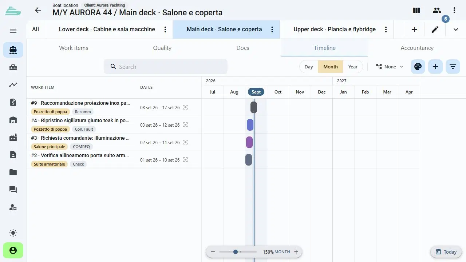Select the blue Gantt bar for item #4
The image size is (466, 262).
click(x=250, y=125)
